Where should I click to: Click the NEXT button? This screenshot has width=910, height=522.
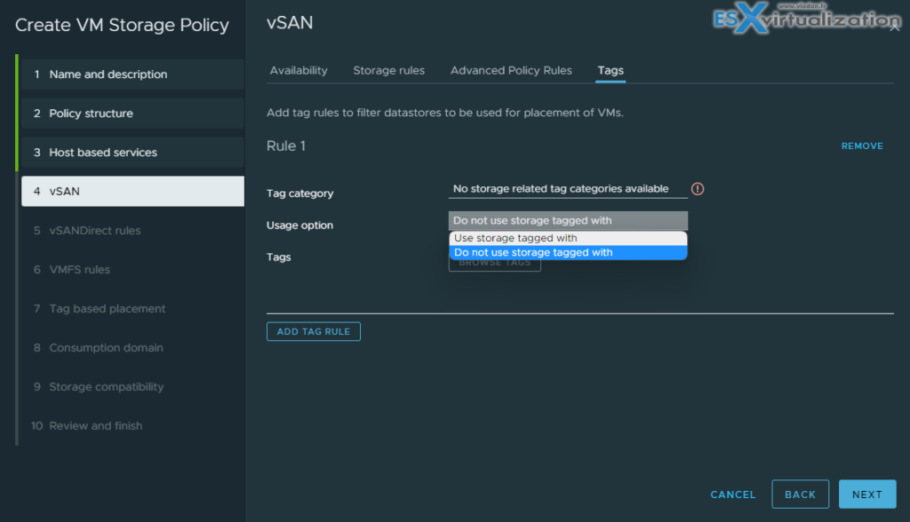point(866,494)
